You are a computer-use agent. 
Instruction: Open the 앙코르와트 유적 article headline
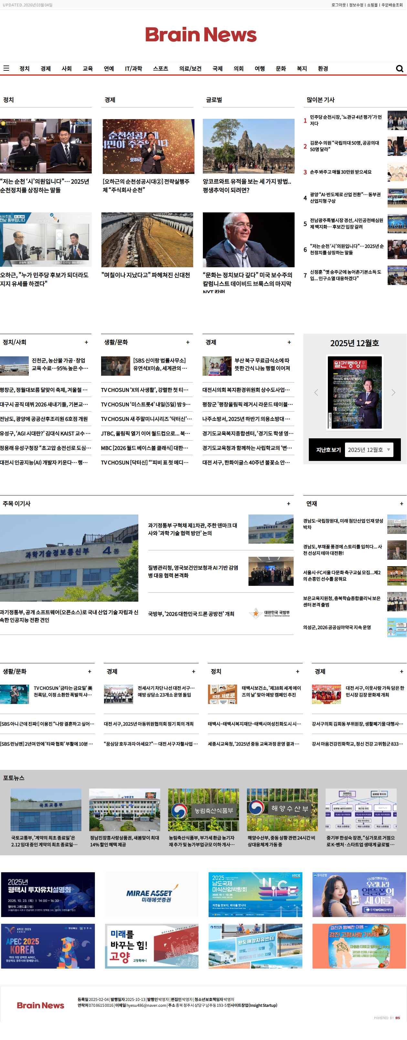[247, 186]
